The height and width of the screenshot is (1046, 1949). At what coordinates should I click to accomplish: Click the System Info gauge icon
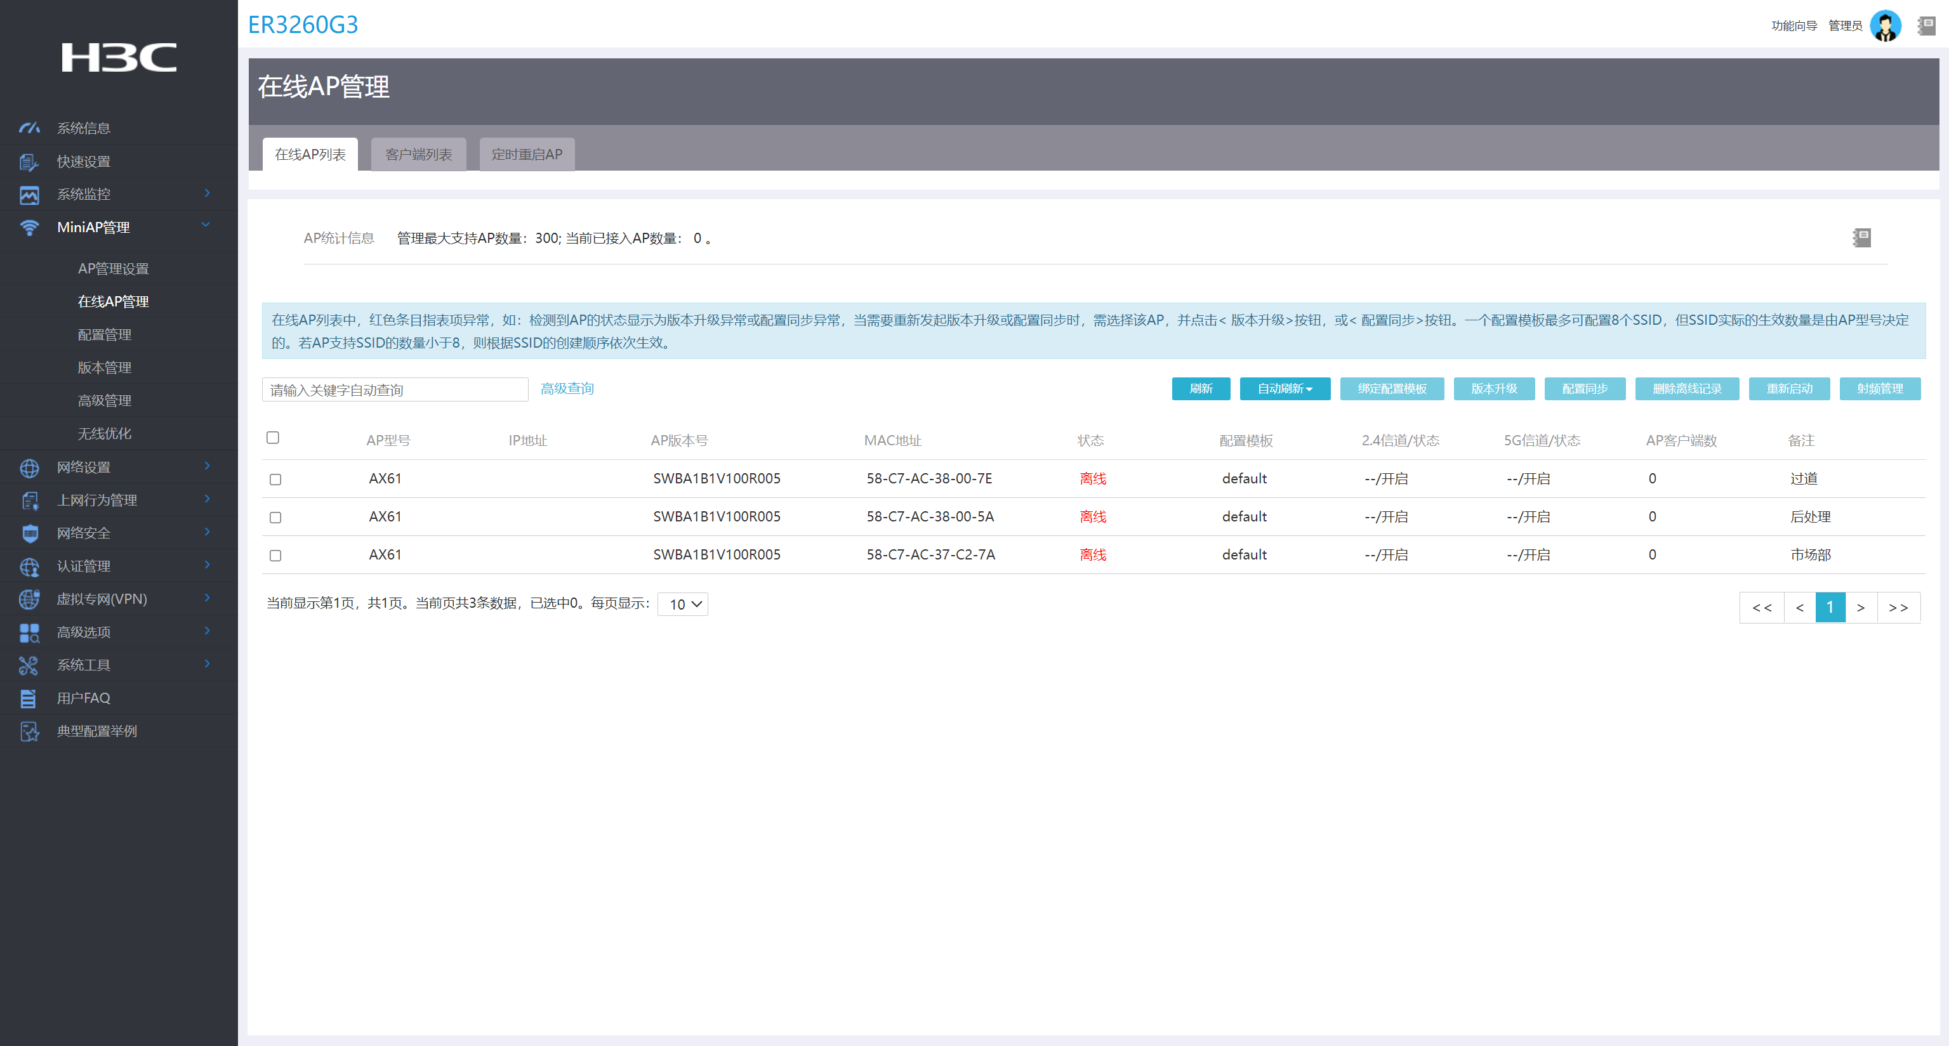pos(29,128)
